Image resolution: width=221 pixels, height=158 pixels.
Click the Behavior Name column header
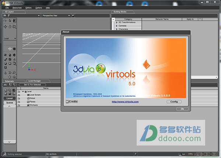162,19
